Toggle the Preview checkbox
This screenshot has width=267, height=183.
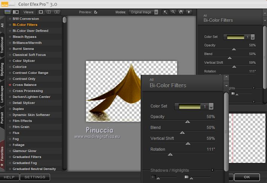(96, 12)
